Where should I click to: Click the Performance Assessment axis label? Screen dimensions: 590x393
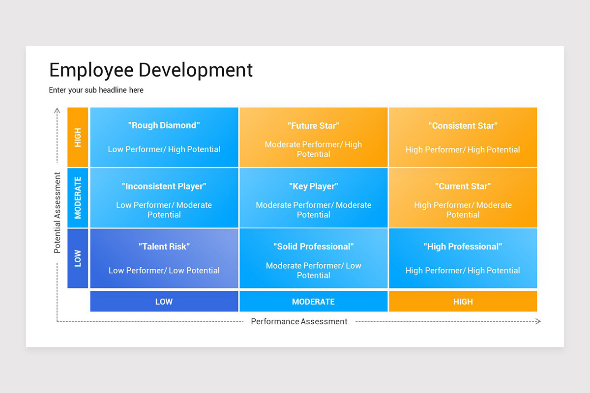point(299,321)
